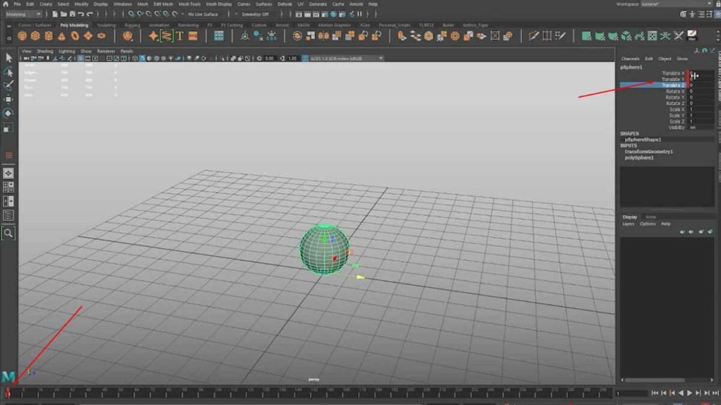Click the 3D Type tool on the shelf
721x405 pixels.
(x=179, y=36)
